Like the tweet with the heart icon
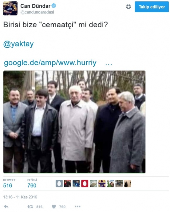Image resolution: width=170 pixels, height=212 pixels. point(54,206)
